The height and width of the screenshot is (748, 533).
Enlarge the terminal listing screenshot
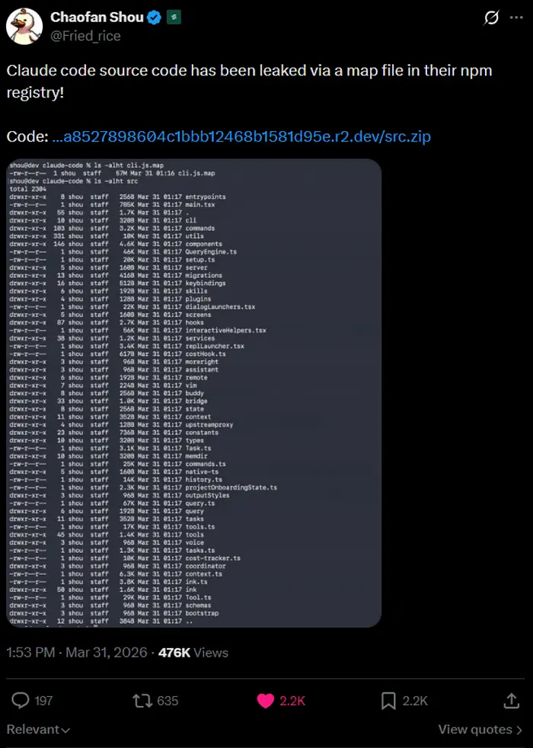point(193,392)
